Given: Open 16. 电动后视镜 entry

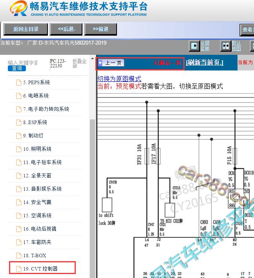Looking at the screenshot, I should tap(40, 229).
